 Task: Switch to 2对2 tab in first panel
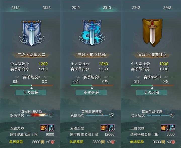pyautogui.click(x=16, y=8)
